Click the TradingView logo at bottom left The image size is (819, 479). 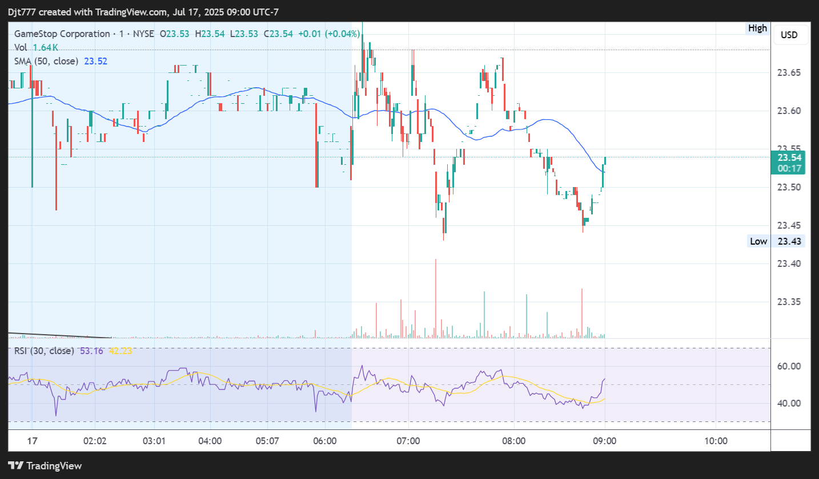[45, 465]
